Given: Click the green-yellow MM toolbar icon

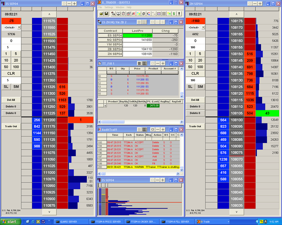Looking at the screenshot, I should tap(169, 13).
